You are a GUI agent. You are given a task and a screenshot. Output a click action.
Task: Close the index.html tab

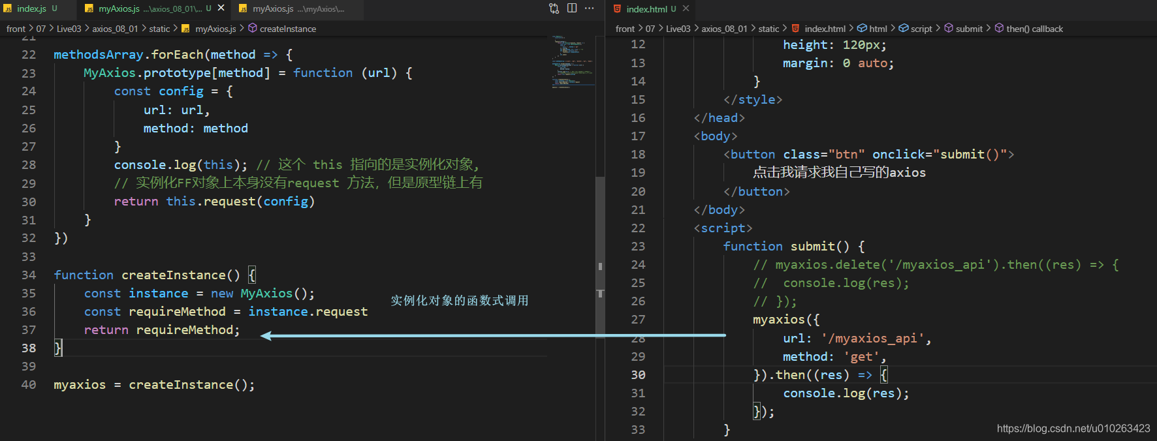686,8
